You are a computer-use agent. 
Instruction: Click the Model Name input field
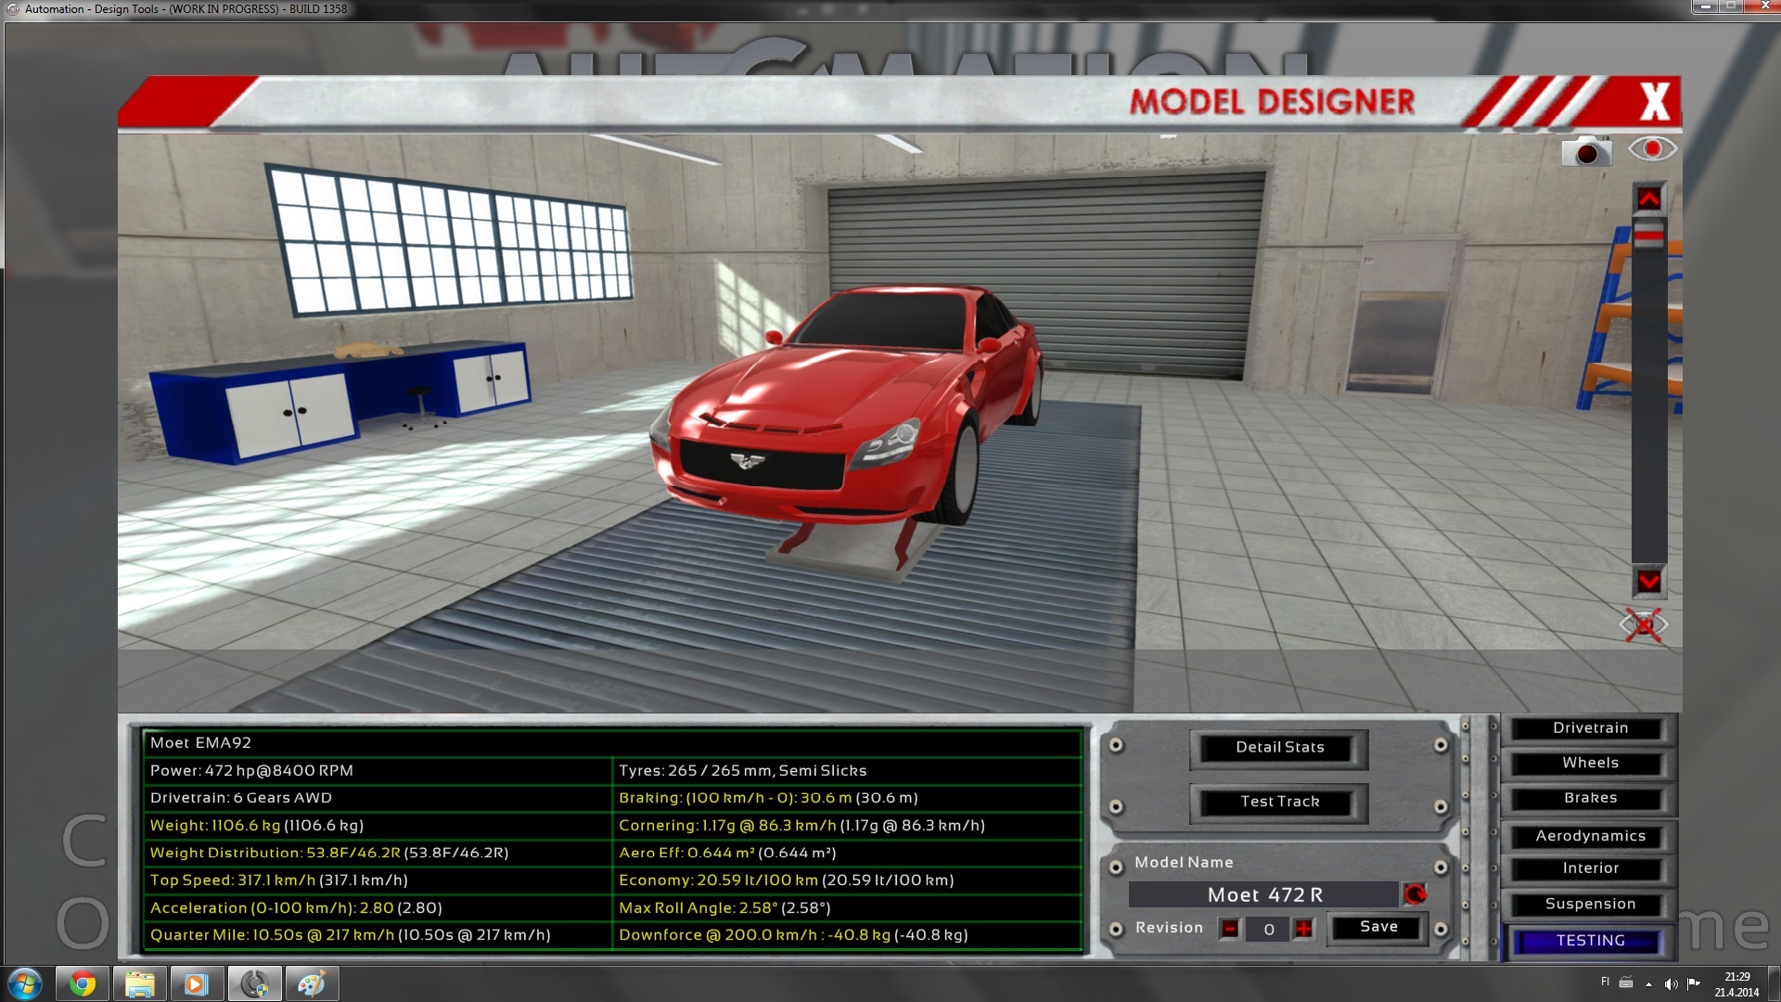1263,894
